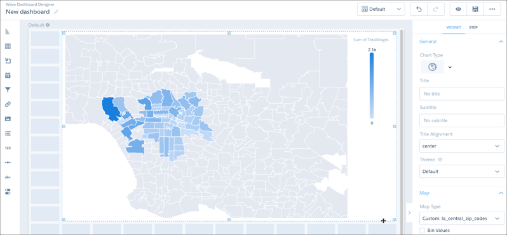Add a link widget from sidebar

point(8,104)
